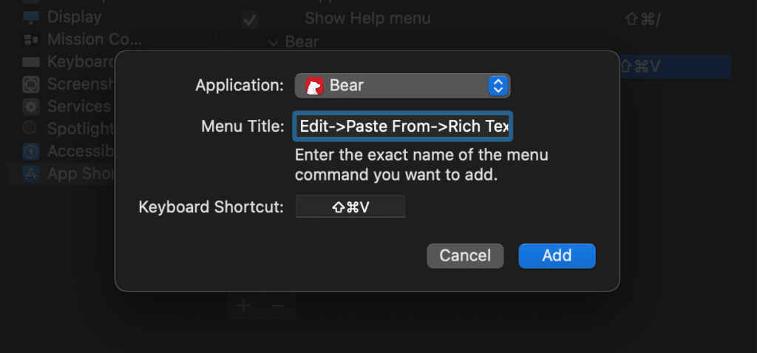Open the Accessibility sidebar icon

click(x=31, y=152)
